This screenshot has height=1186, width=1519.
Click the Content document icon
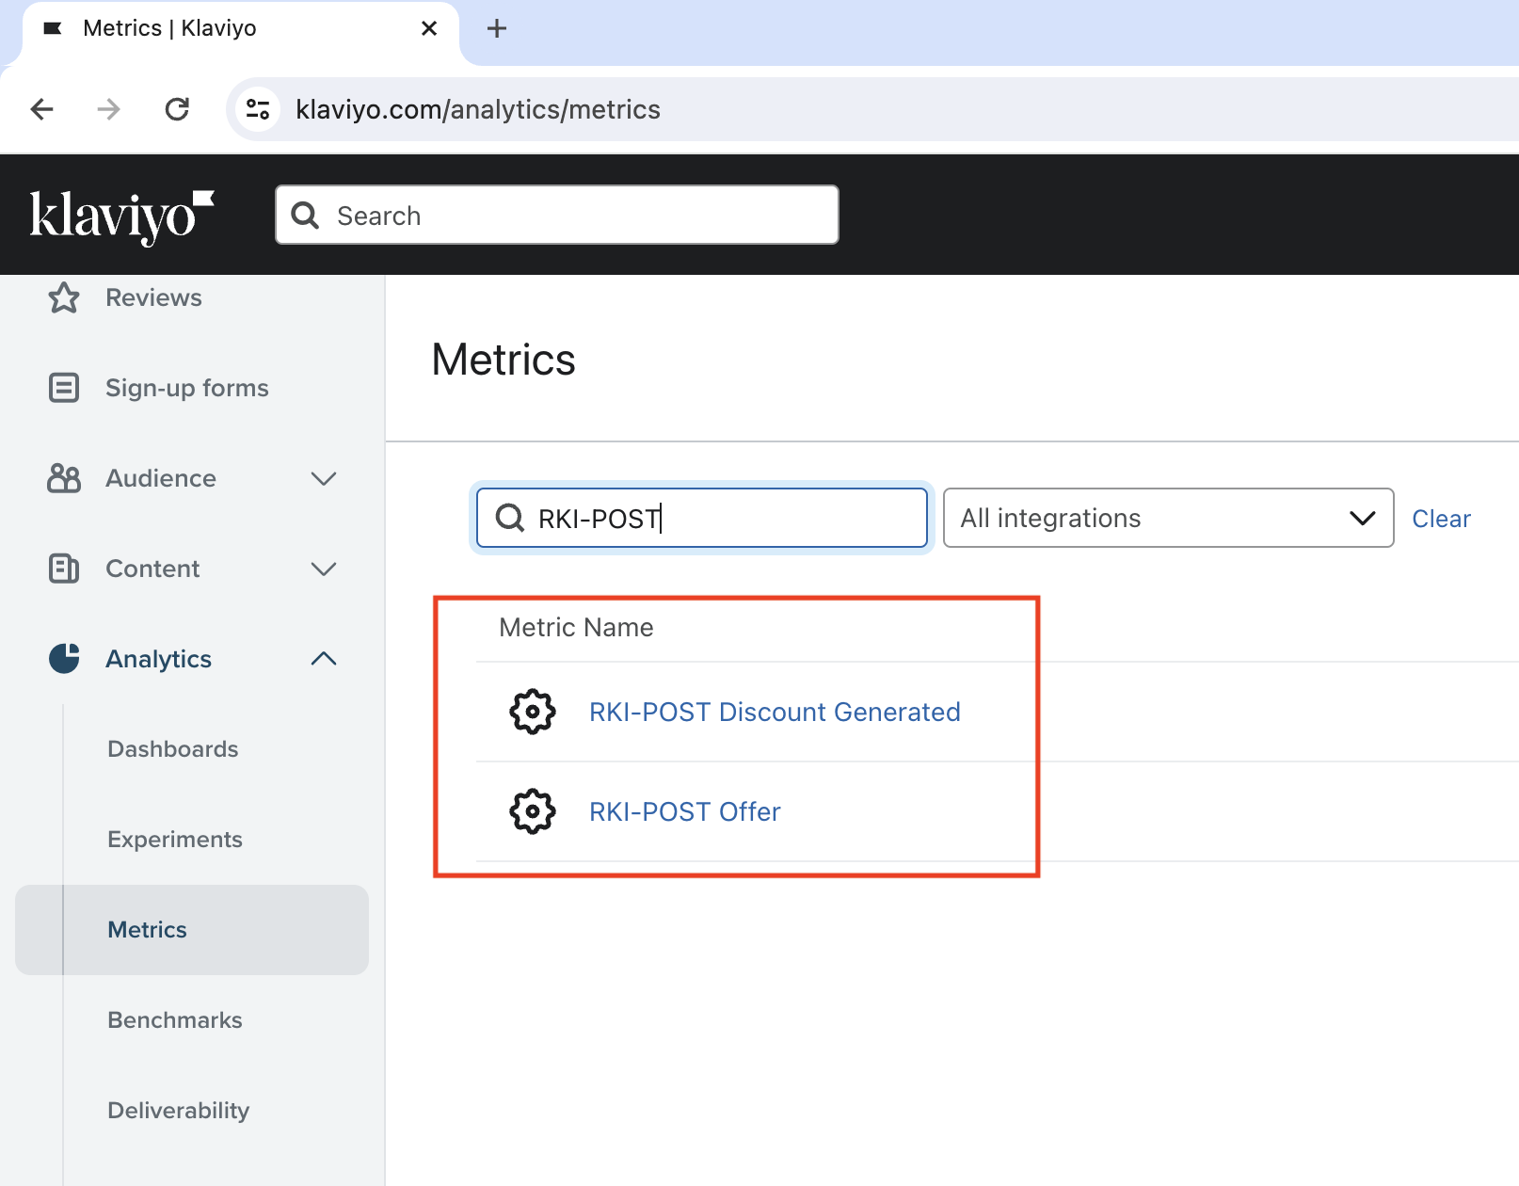64,569
